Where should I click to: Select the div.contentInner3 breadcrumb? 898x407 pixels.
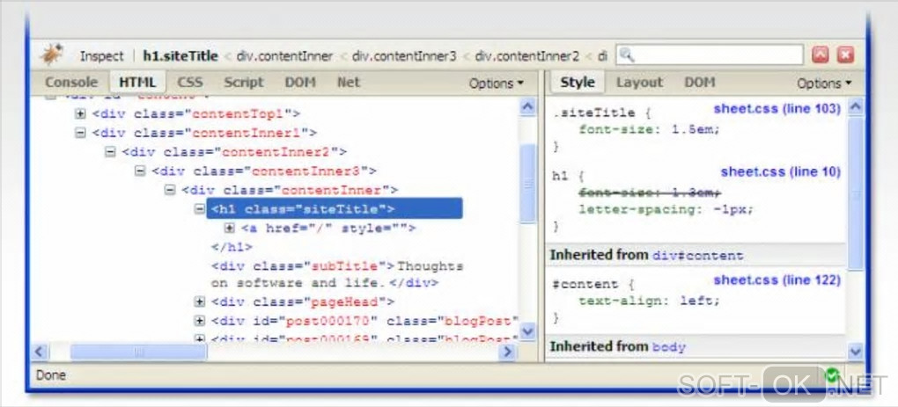pyautogui.click(x=404, y=56)
